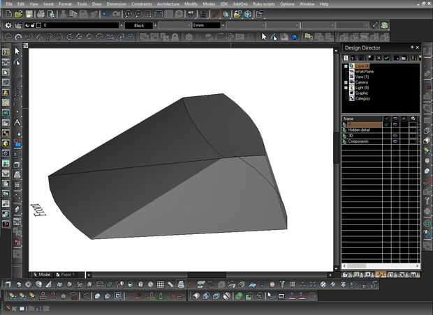
Task: Click the Name column header in the layer table
Action: coord(362,118)
